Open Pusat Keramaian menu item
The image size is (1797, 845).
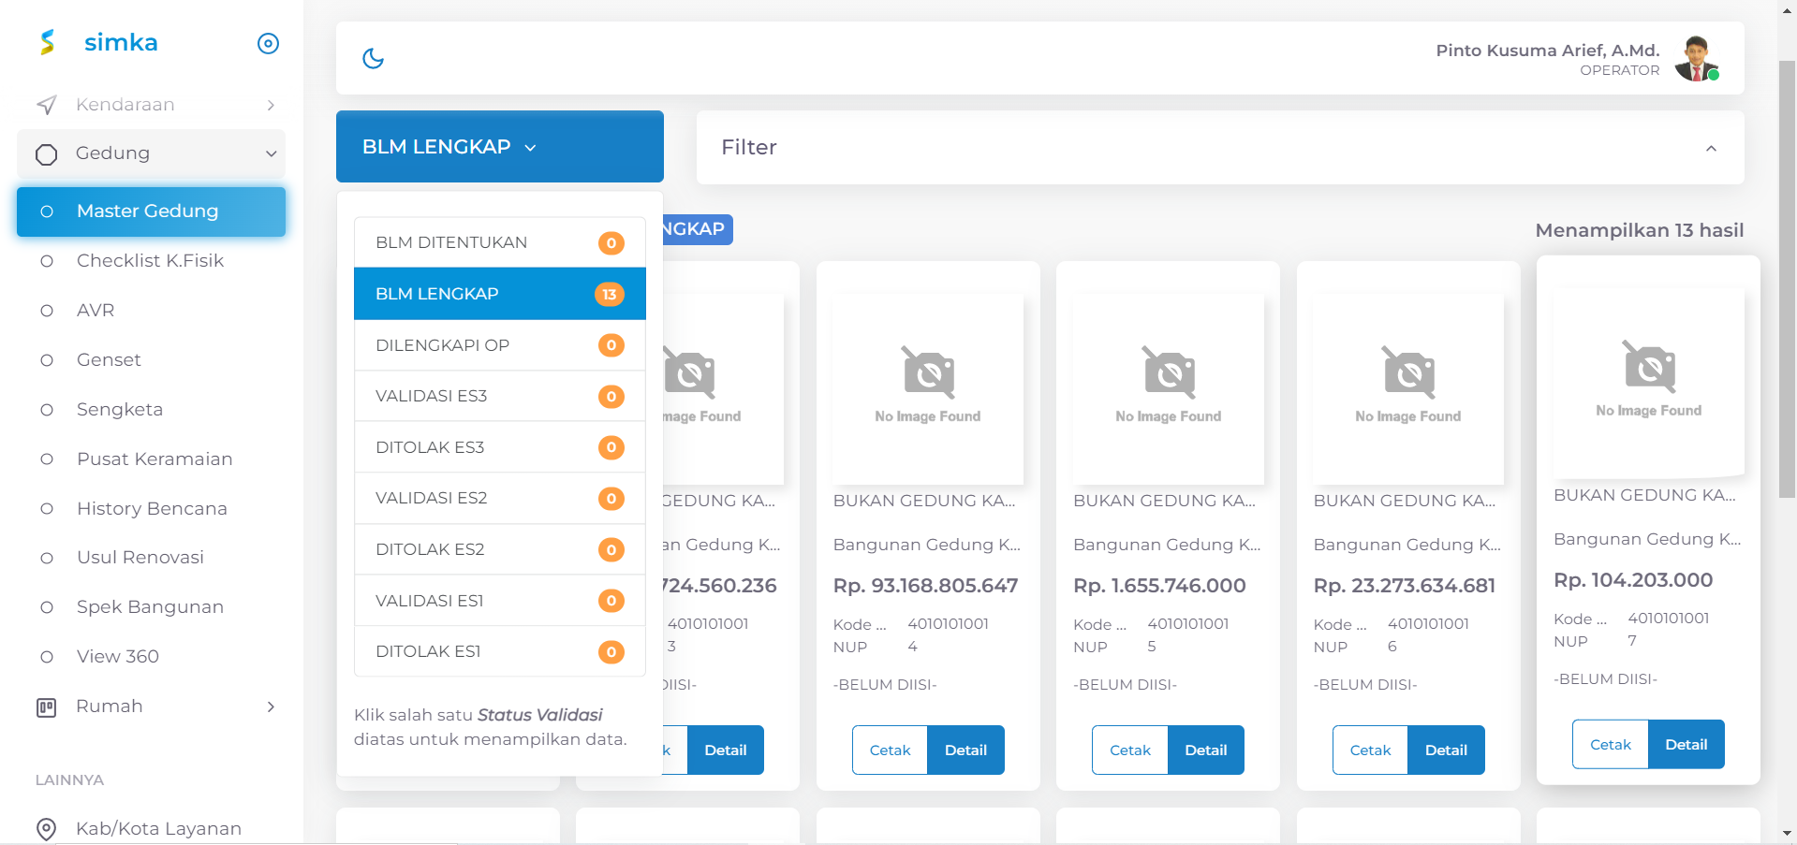pyautogui.click(x=151, y=459)
